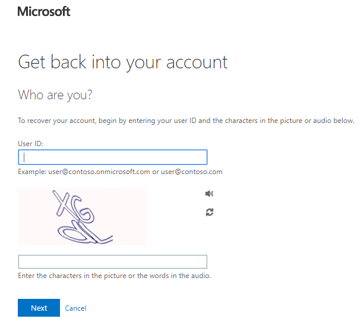Click the 'Who are you?' subheading
This screenshot has width=361, height=325.
[55, 95]
